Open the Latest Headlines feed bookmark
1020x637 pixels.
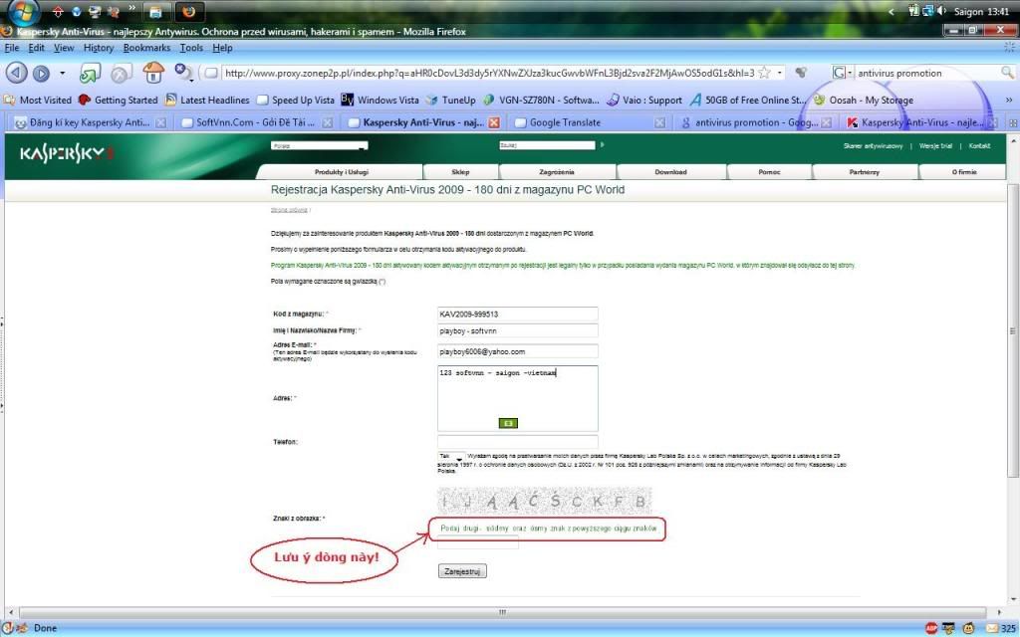(207, 101)
